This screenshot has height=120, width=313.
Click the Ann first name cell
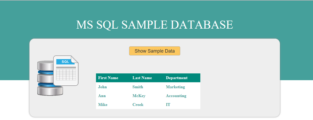(102, 96)
